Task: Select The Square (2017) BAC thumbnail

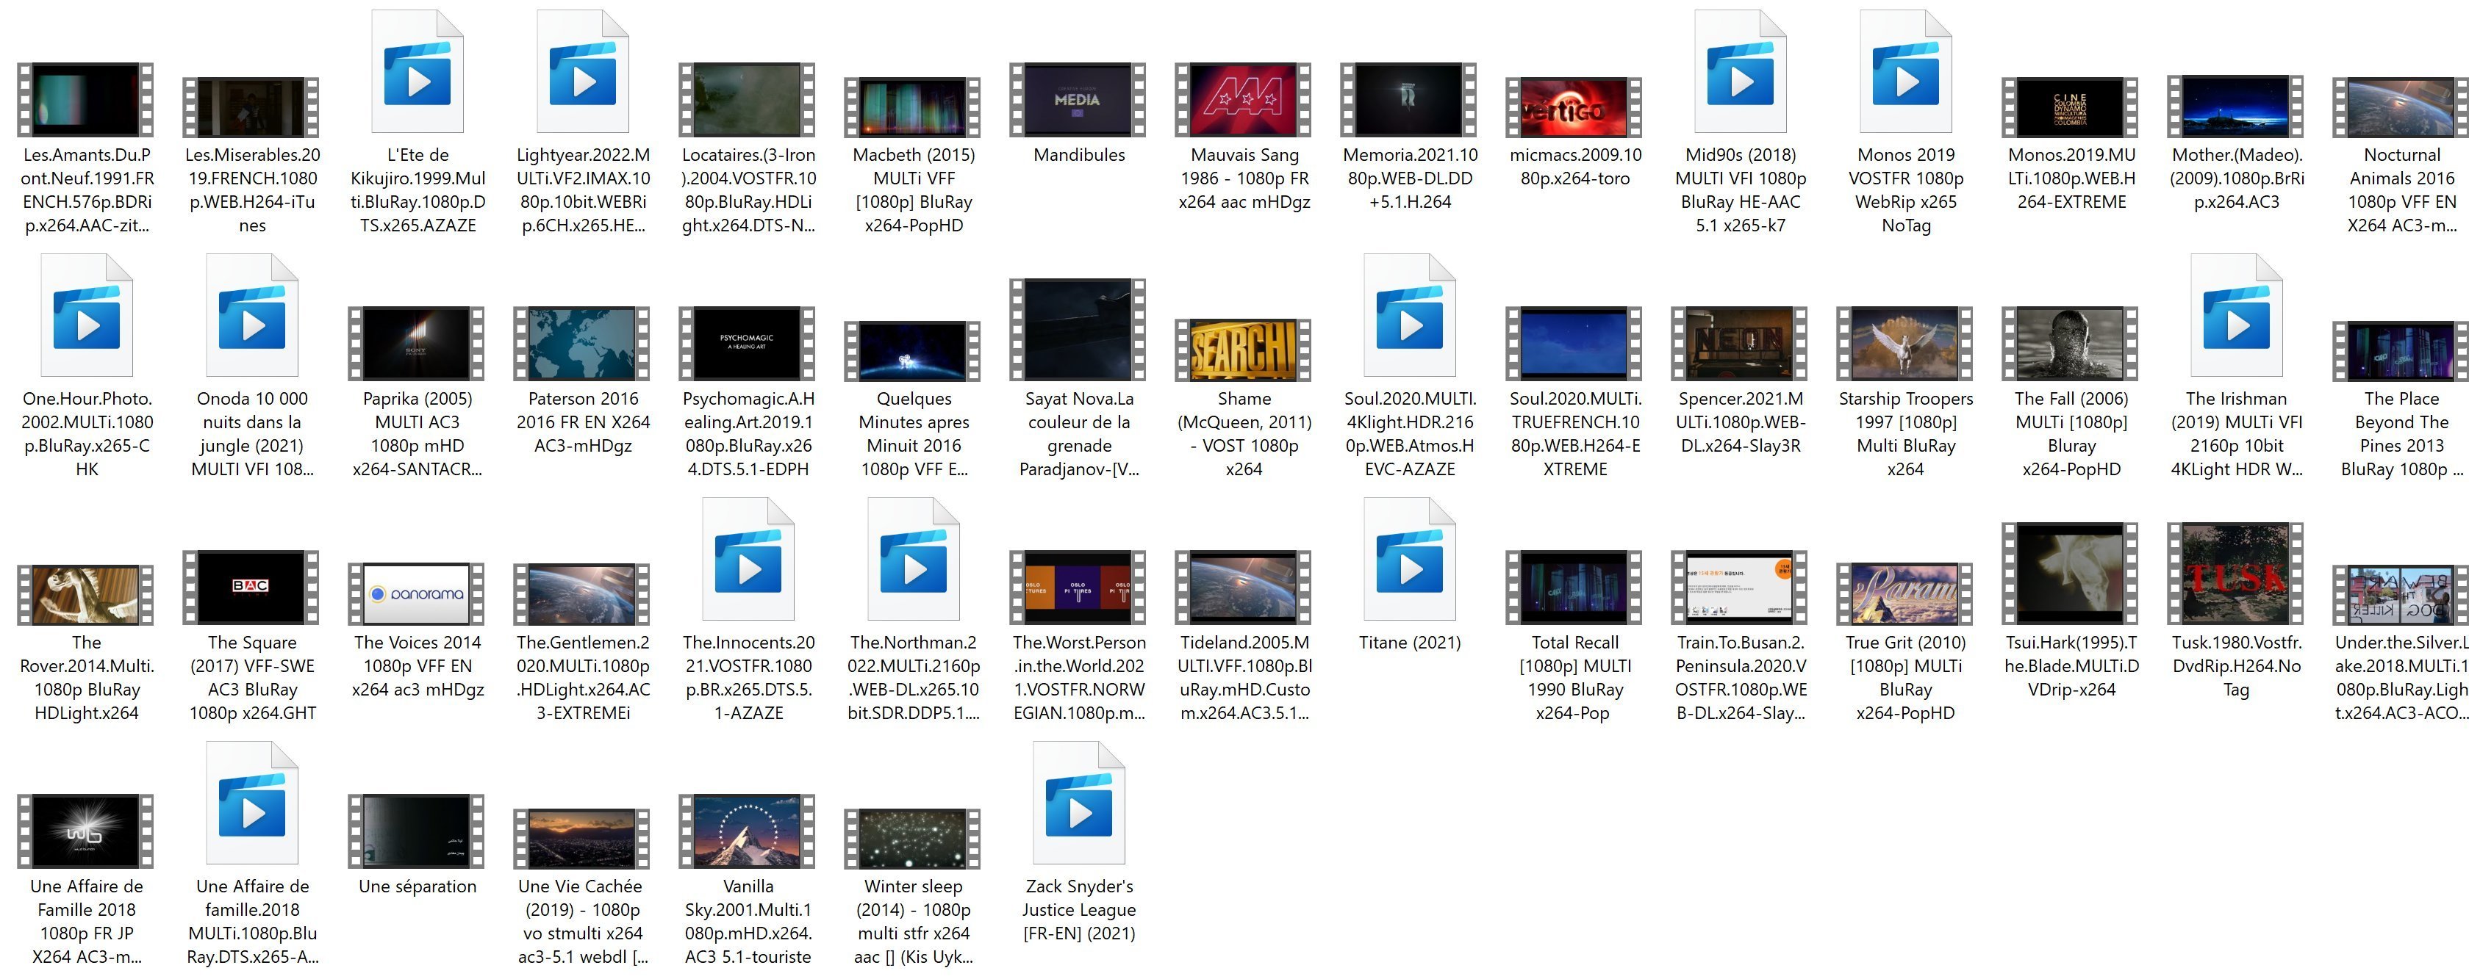Action: pyautogui.click(x=251, y=586)
